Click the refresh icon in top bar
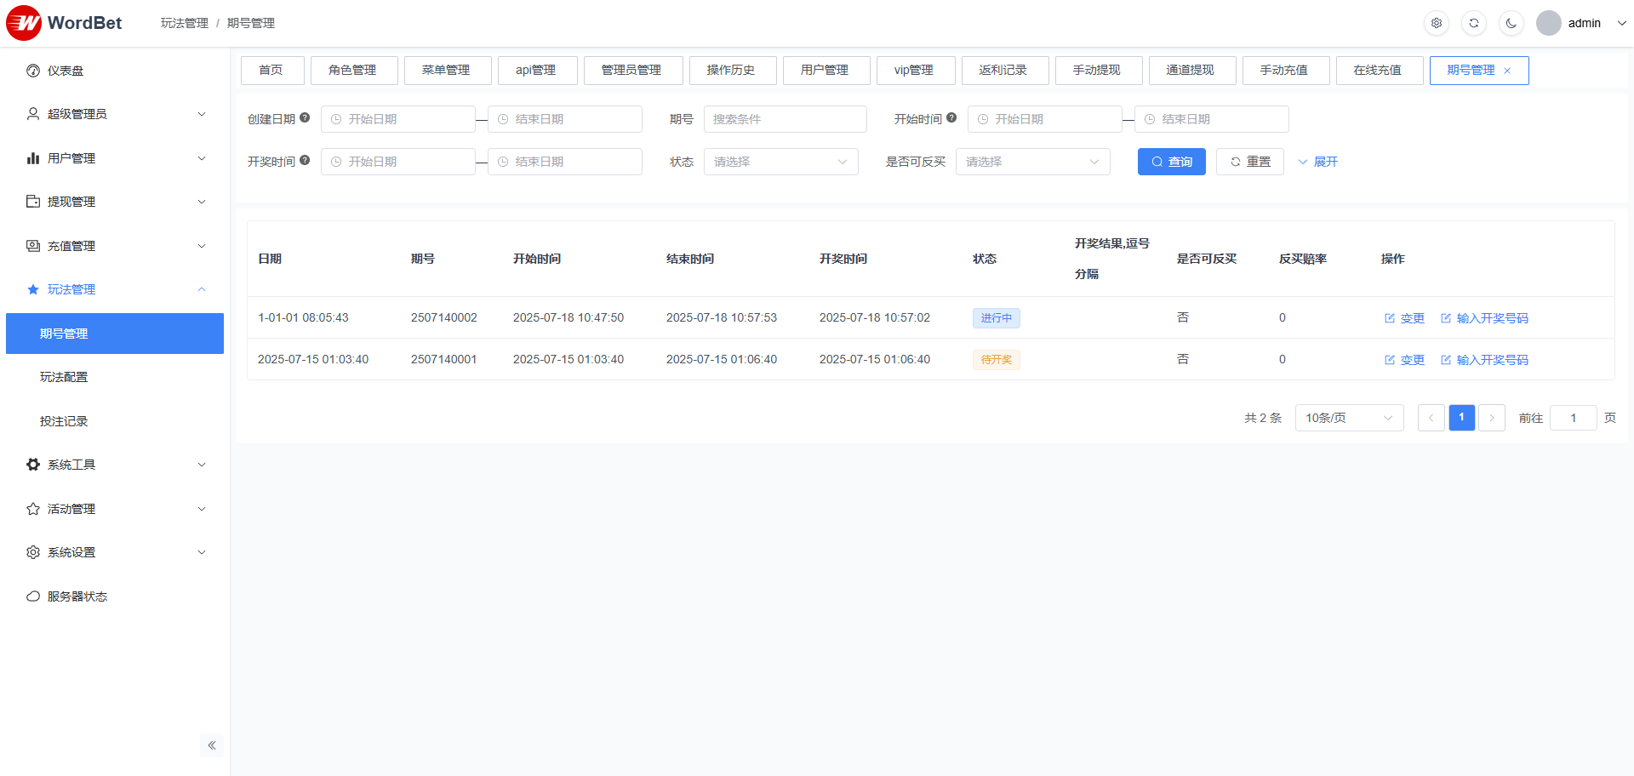The image size is (1634, 776). (1474, 23)
